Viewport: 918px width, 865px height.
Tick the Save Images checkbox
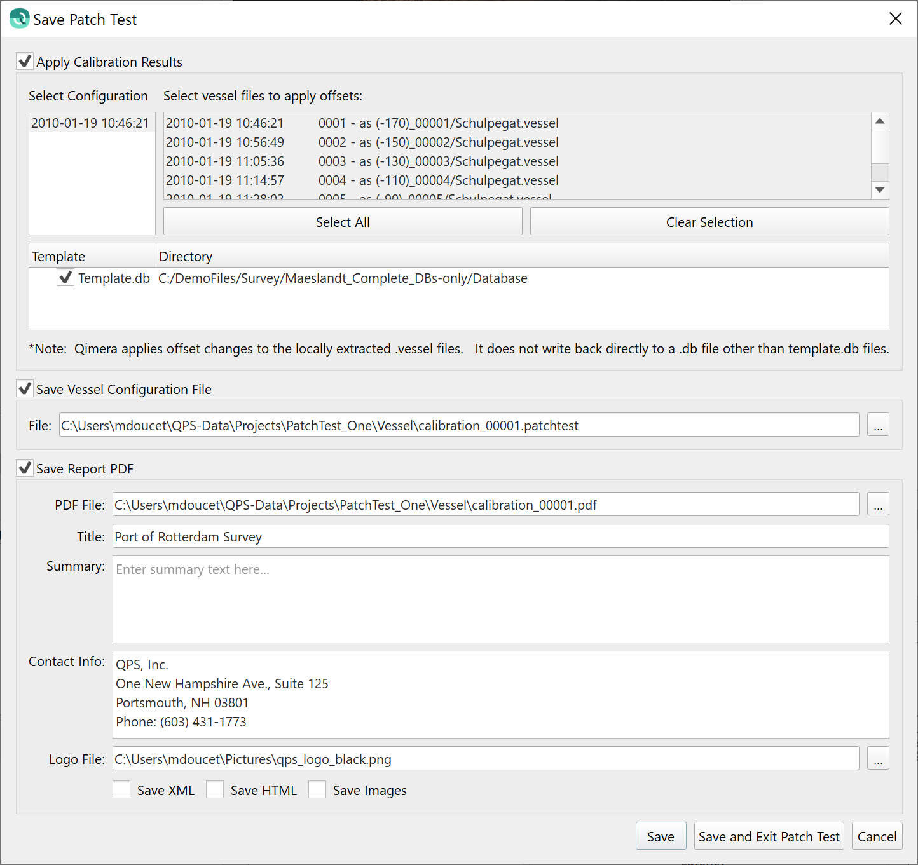pyautogui.click(x=317, y=790)
